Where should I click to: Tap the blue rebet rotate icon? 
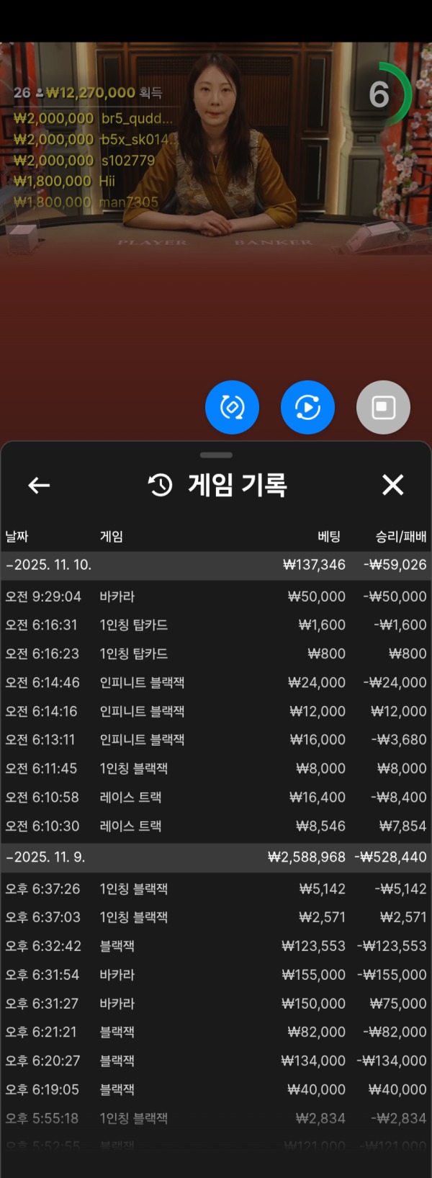click(232, 407)
